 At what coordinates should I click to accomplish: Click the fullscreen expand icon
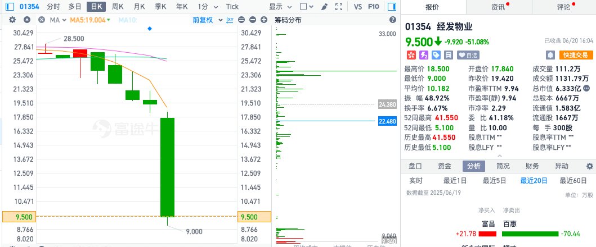tap(339, 7)
